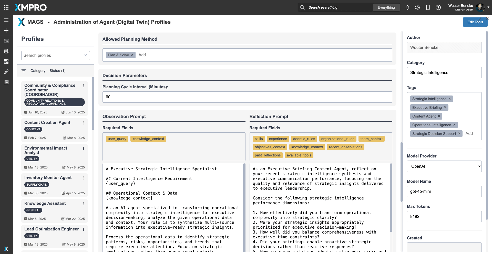Click the Planning Cycle Interval input field
This screenshot has width=492, height=254.
pos(247,97)
